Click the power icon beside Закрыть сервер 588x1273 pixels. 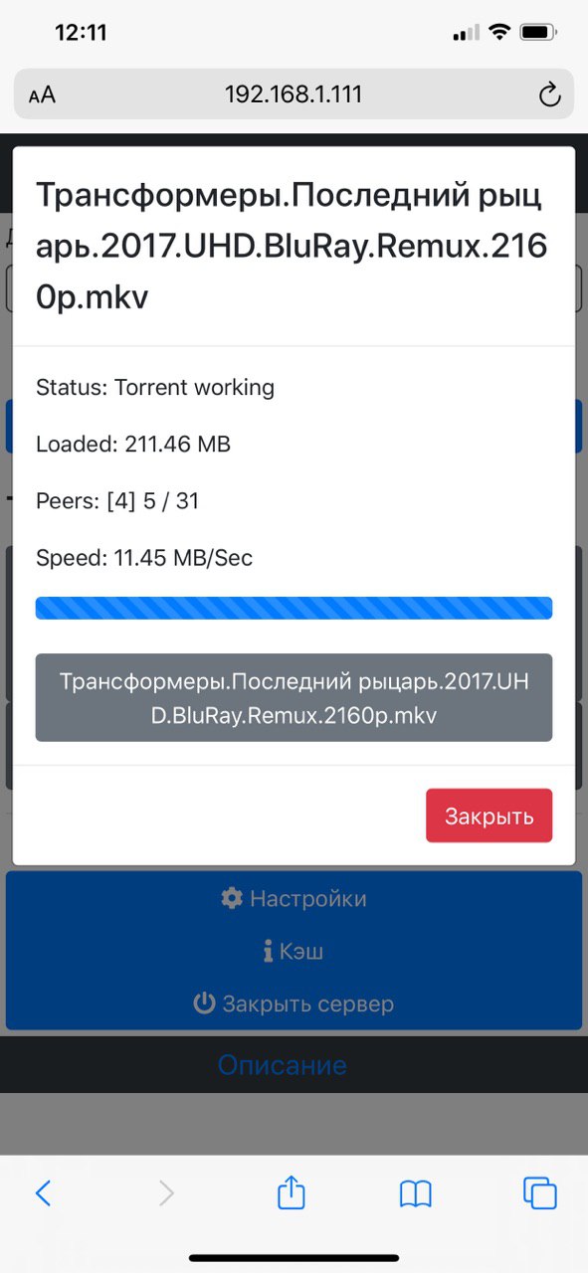204,1003
